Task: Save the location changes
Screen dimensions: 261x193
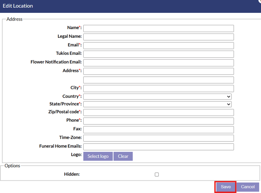Action: pyautogui.click(x=226, y=187)
